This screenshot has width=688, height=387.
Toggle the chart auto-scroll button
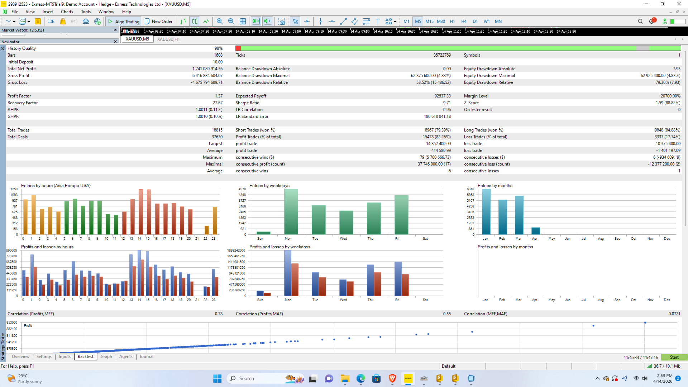click(256, 21)
